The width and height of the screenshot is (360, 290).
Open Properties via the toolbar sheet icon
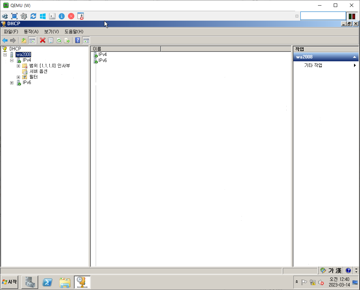50,41
